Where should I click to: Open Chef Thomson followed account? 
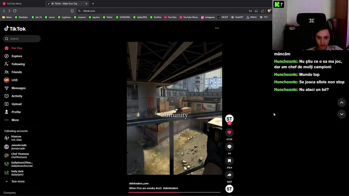(x=17, y=155)
